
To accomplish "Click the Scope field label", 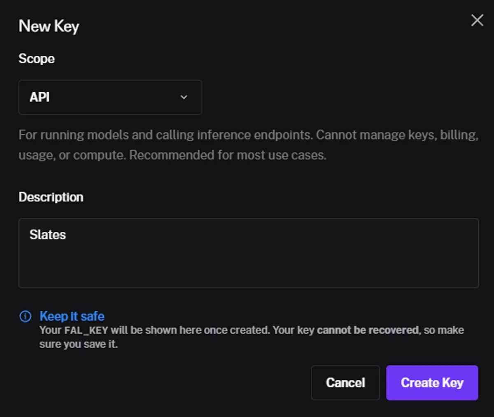I will (36, 58).
